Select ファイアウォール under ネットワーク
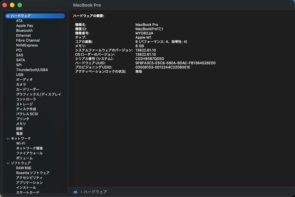 point(29,153)
